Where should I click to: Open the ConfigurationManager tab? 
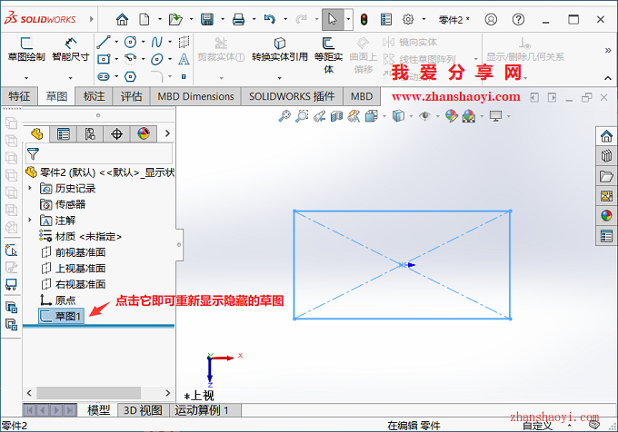90,134
